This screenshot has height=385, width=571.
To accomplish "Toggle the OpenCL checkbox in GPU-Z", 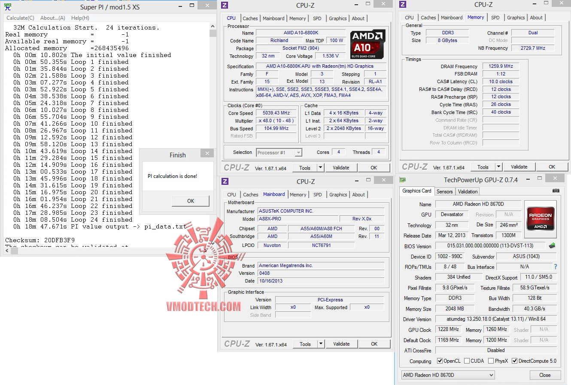I will coord(440,361).
